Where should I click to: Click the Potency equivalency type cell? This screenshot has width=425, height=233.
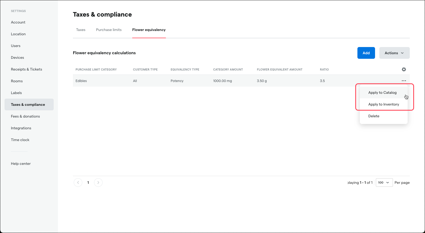click(177, 81)
